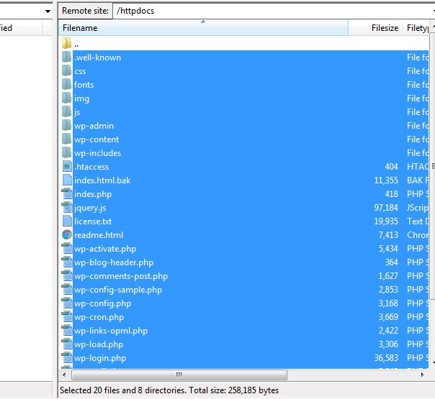
Task: Click the js folder icon
Action: pyautogui.click(x=66, y=112)
